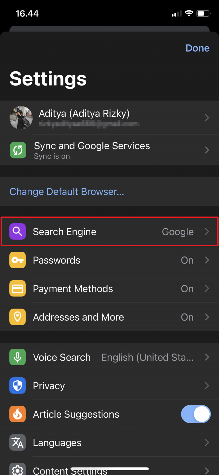Open Sync and Google Services
Image resolution: width=219 pixels, height=475 pixels.
click(92, 150)
